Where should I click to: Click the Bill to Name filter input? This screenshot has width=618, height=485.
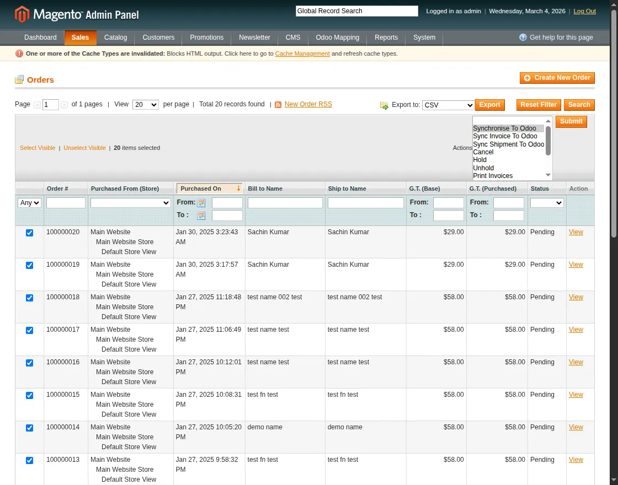click(285, 203)
